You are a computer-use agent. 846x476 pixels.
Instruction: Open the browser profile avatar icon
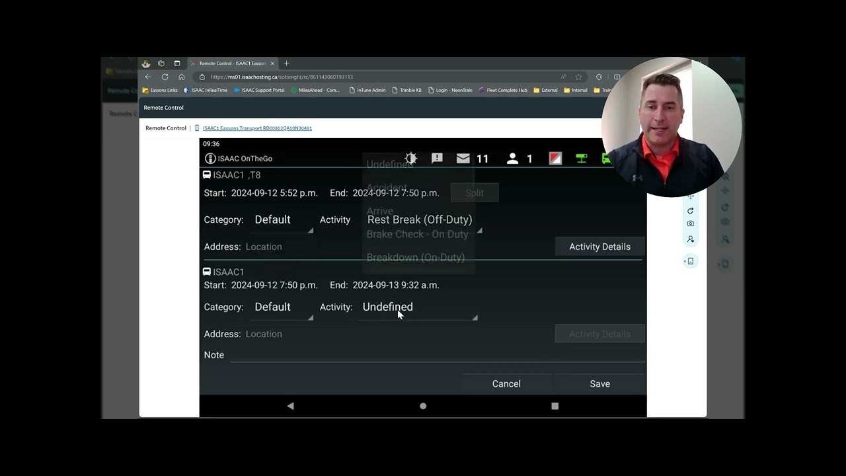[146, 63]
